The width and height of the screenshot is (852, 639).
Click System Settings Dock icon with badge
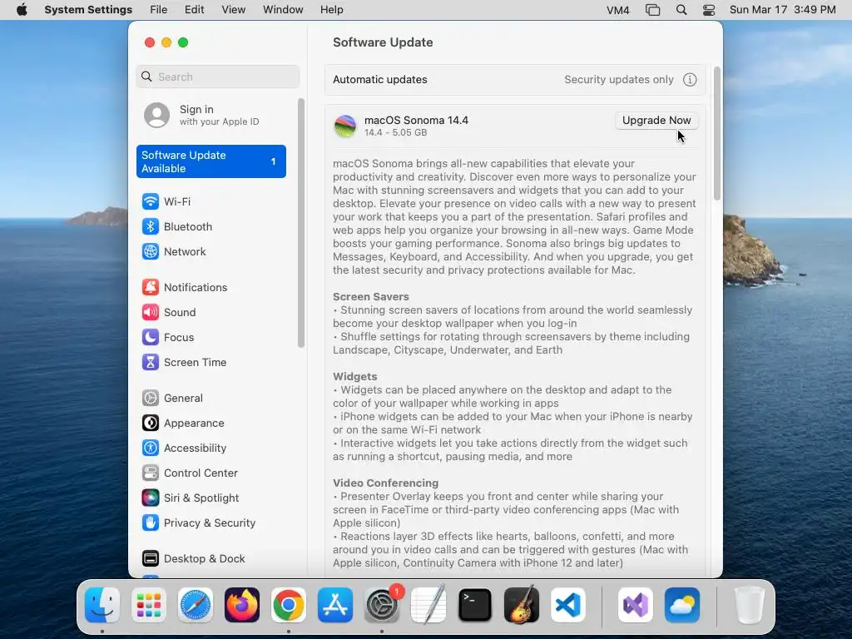click(382, 605)
